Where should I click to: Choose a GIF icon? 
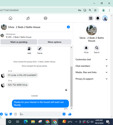(16, 114)
